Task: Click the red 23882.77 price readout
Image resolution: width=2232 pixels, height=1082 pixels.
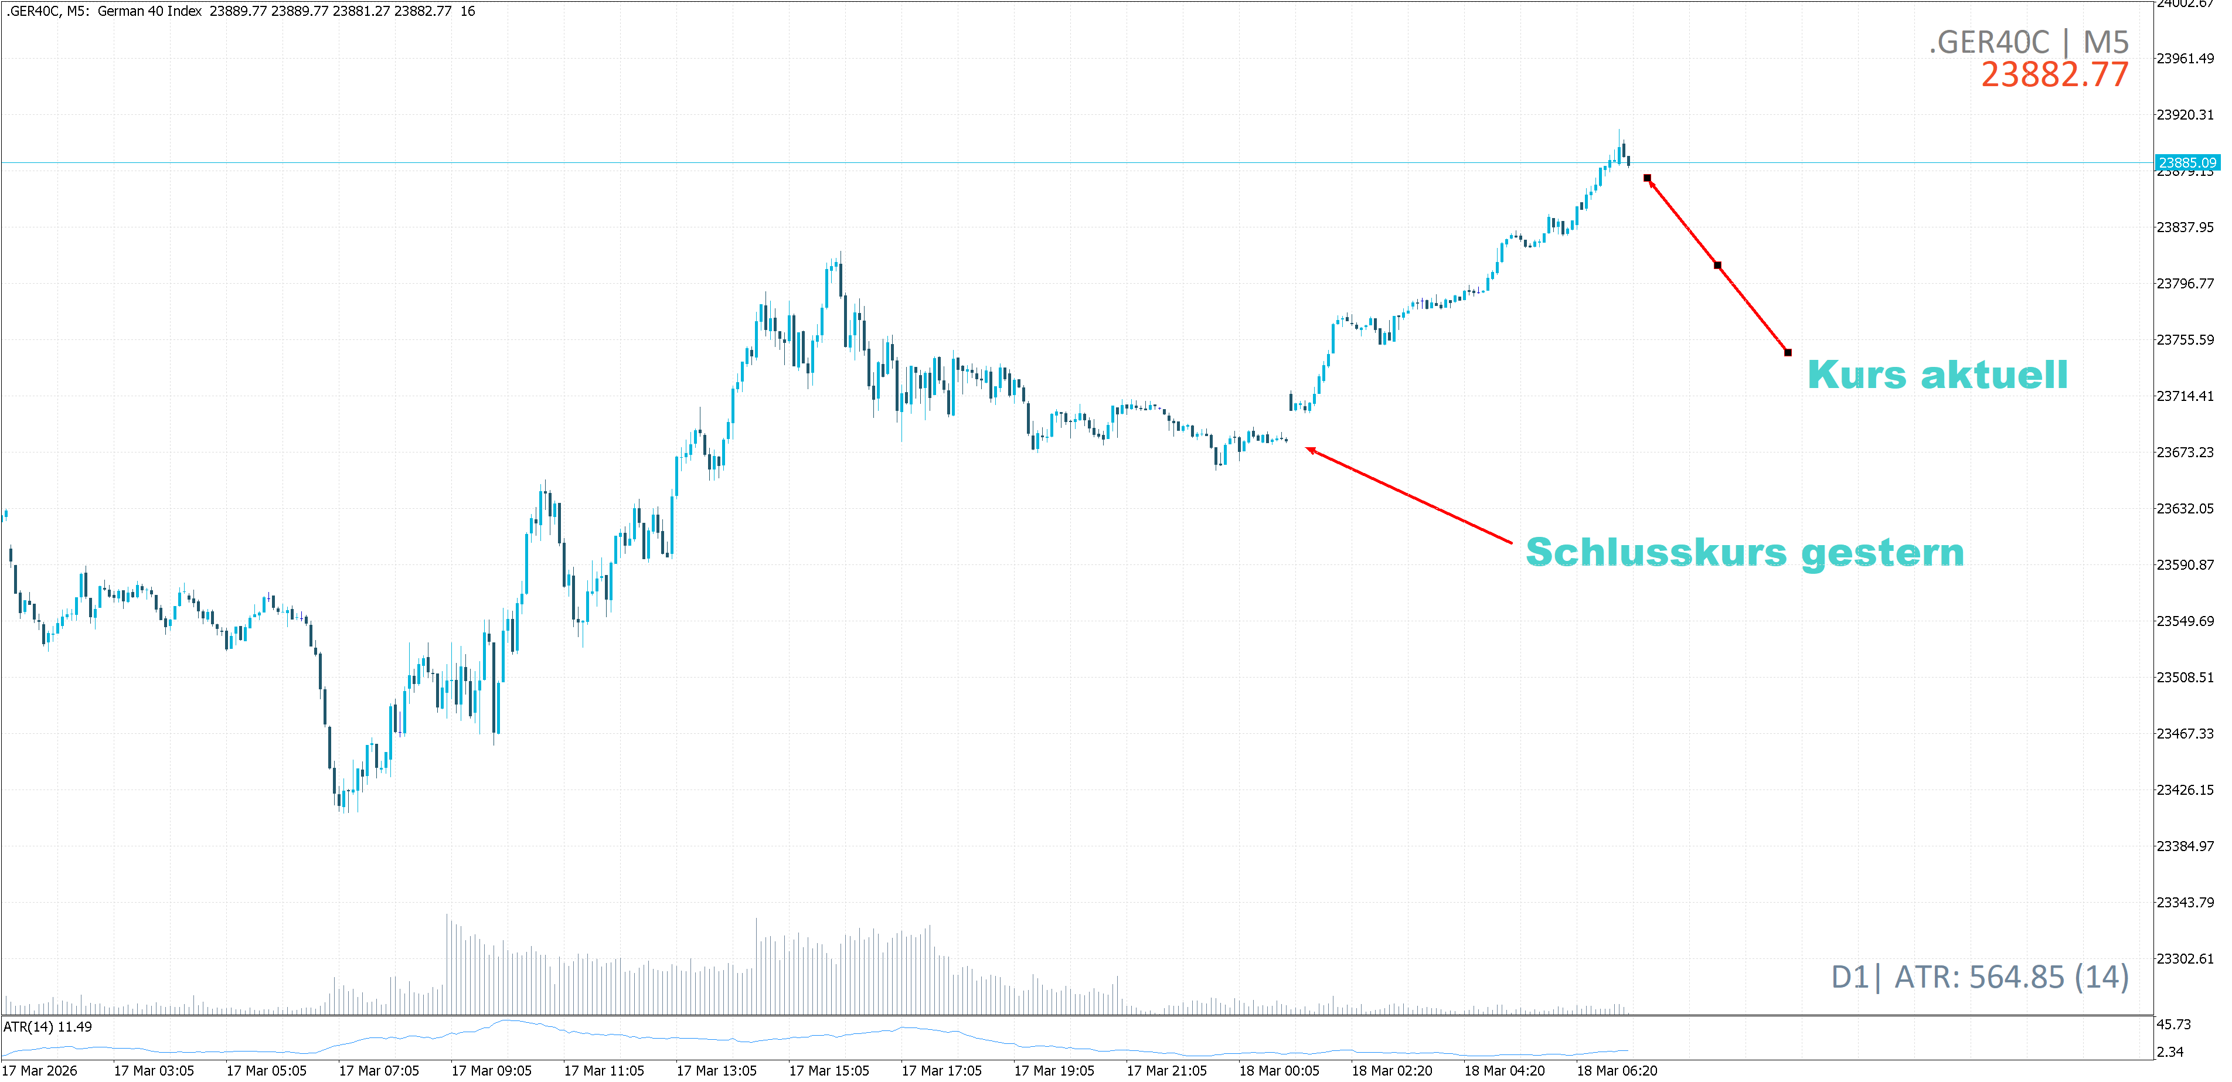Action: coord(2053,76)
